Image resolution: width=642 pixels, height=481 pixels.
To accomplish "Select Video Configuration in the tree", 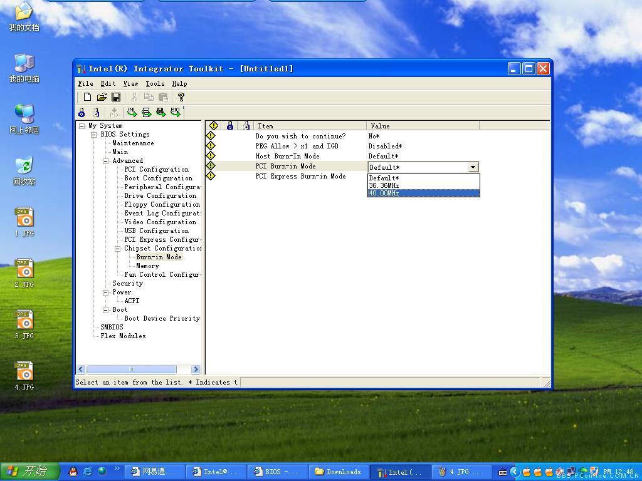I will click(160, 222).
